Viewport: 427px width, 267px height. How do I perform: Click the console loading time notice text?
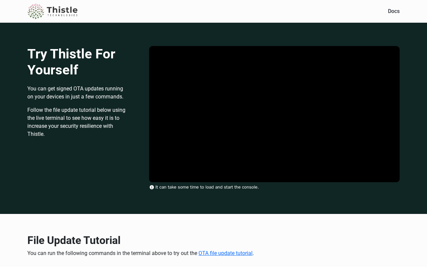tap(207, 187)
